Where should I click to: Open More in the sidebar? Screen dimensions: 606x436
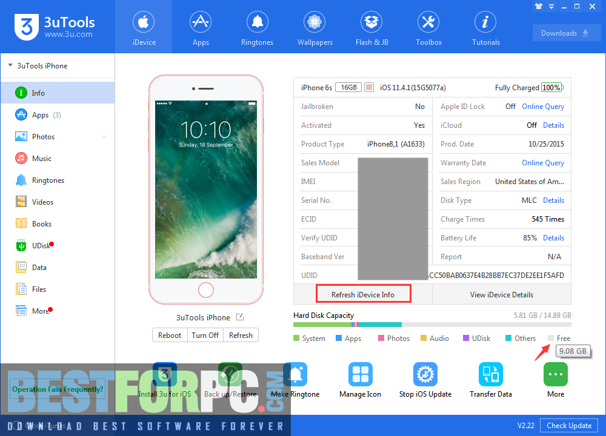58,311
